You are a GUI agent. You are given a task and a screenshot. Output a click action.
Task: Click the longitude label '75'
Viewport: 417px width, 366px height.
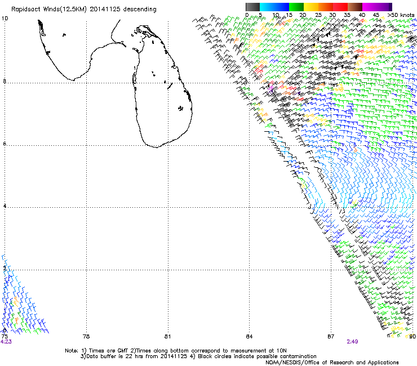5,337
